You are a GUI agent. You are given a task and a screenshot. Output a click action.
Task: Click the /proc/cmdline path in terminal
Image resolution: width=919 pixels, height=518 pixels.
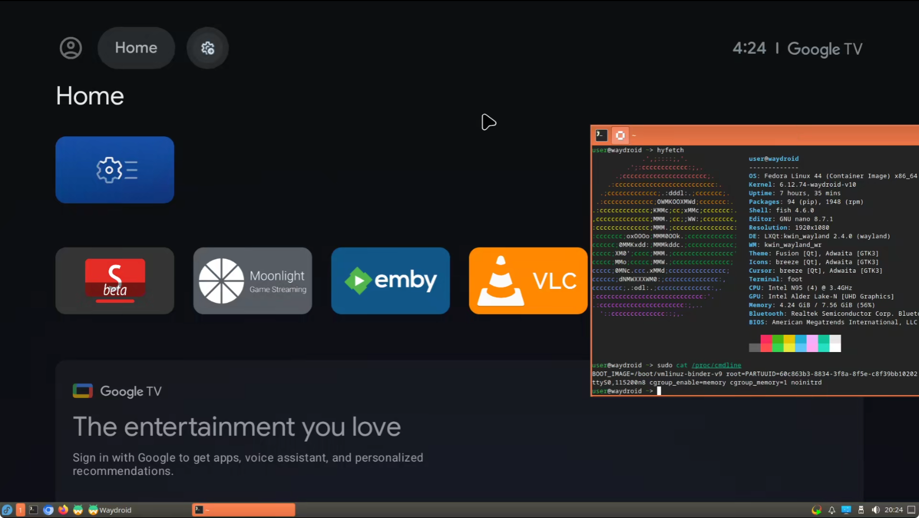pyautogui.click(x=716, y=365)
